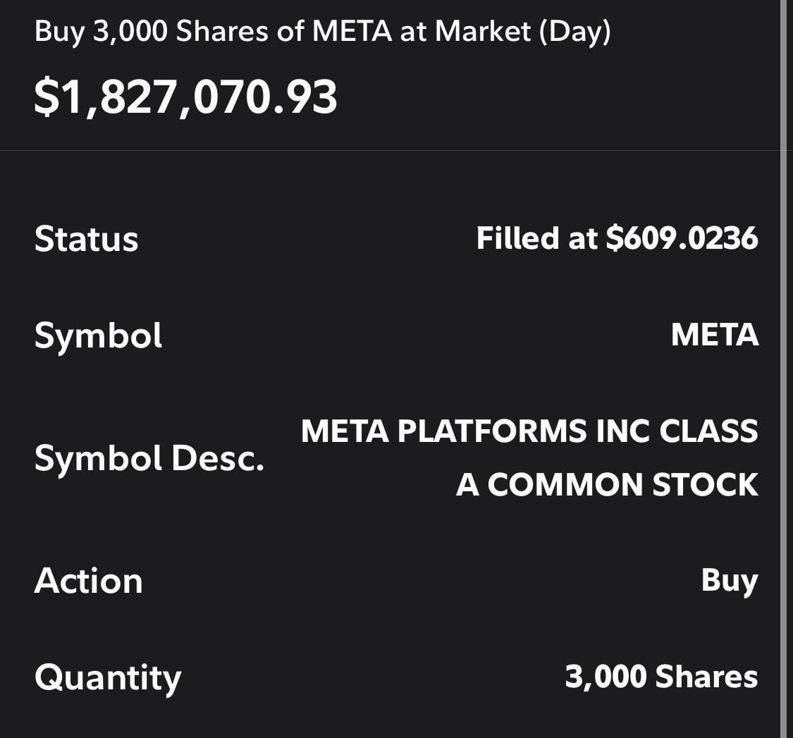The height and width of the screenshot is (738, 793).
Task: Tap the Quantity row label
Action: click(107, 678)
